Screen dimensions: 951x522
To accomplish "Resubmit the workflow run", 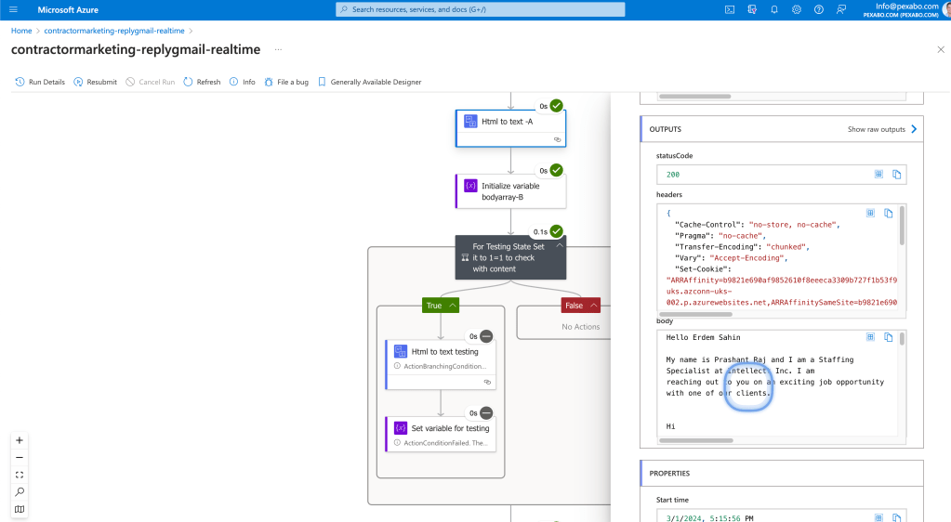I will (95, 82).
